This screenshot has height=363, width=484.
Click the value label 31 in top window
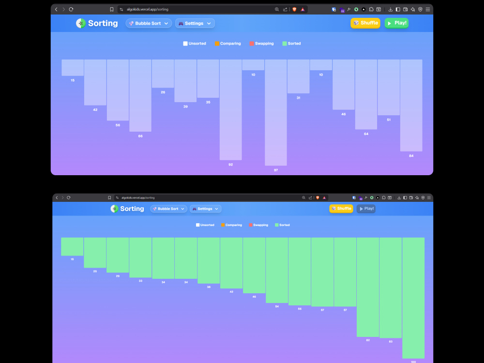coord(298,98)
